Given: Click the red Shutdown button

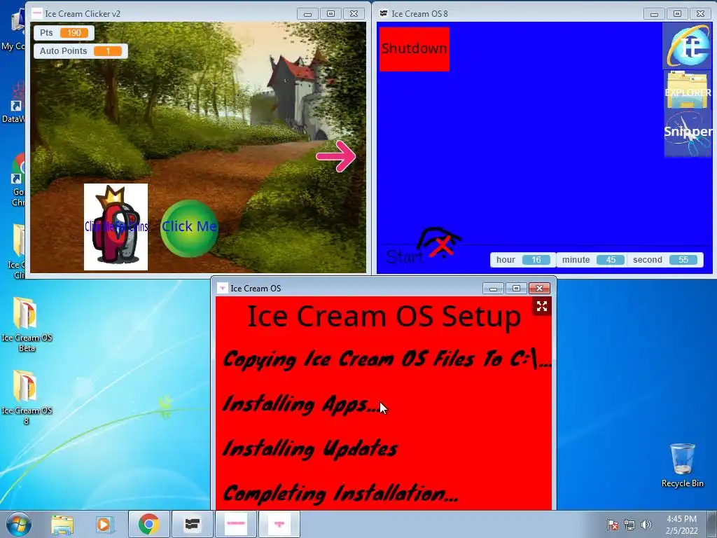Looking at the screenshot, I should tap(415, 49).
